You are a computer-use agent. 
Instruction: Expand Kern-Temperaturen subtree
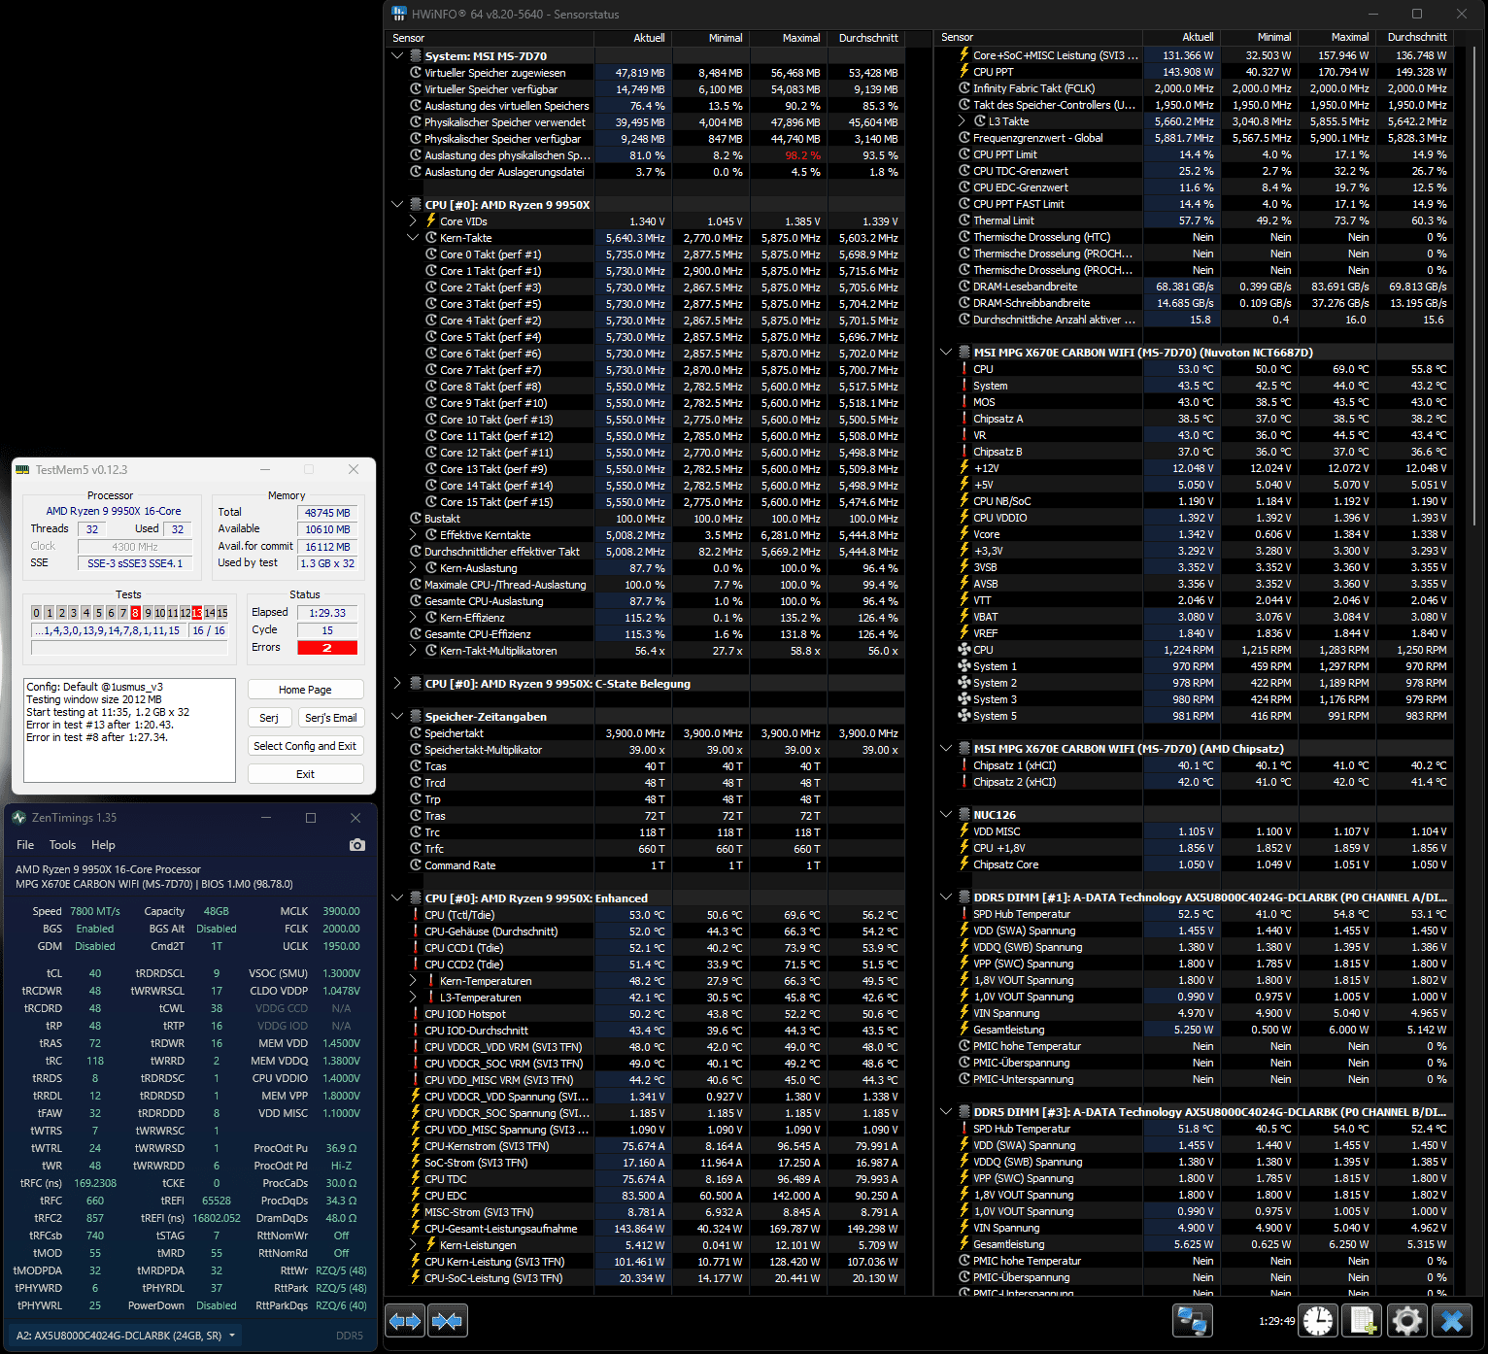(x=413, y=981)
